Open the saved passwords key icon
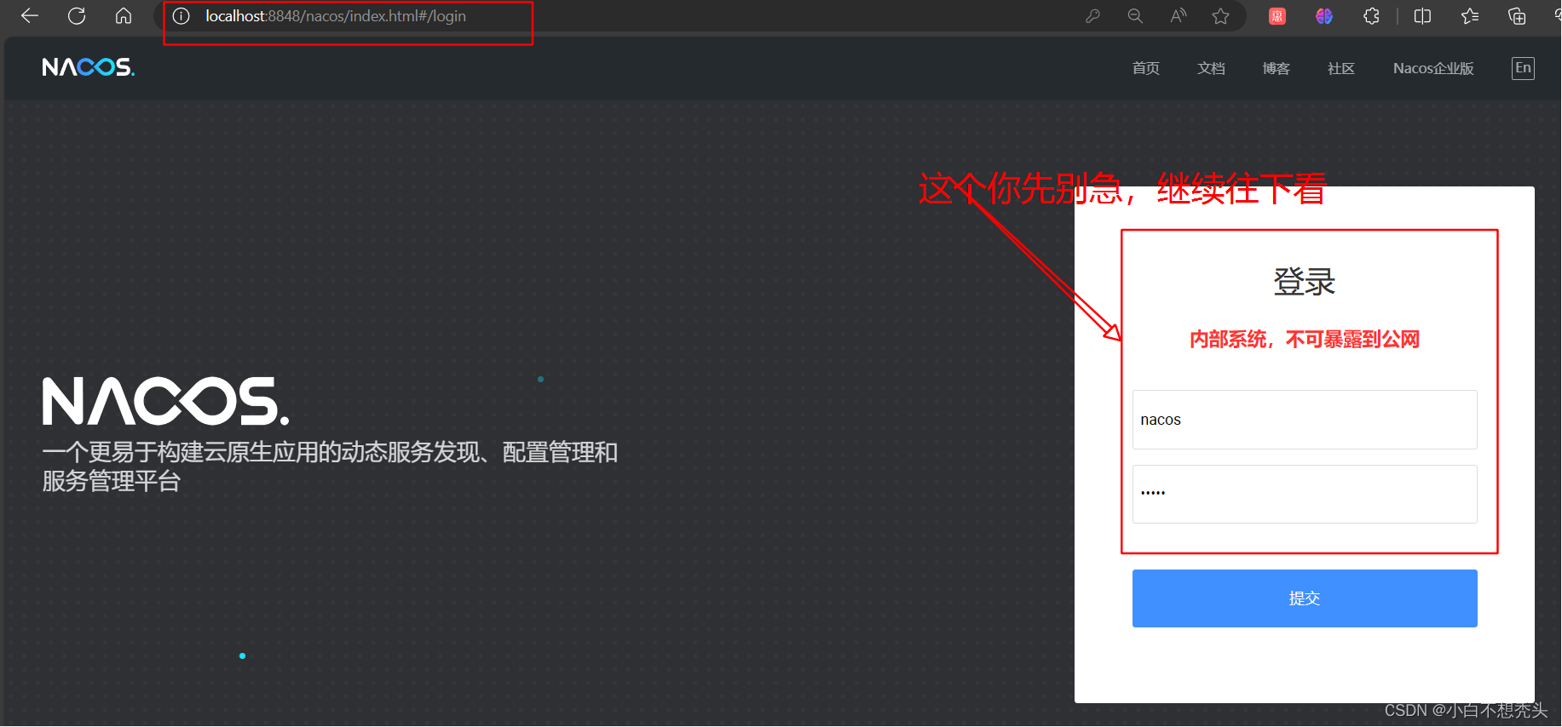The image size is (1562, 727). click(x=1092, y=16)
